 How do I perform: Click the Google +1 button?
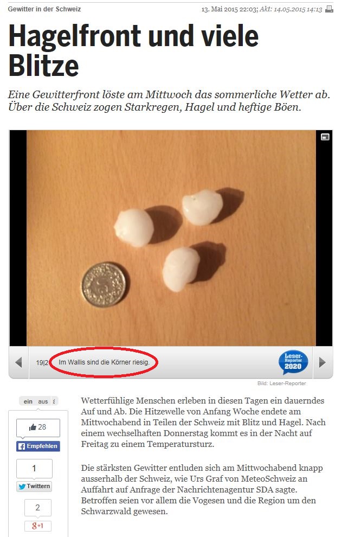(37, 526)
